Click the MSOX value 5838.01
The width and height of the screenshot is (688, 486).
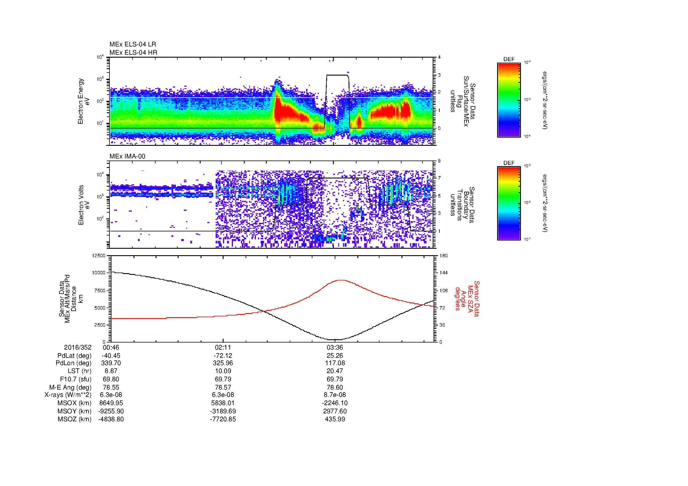(x=223, y=403)
